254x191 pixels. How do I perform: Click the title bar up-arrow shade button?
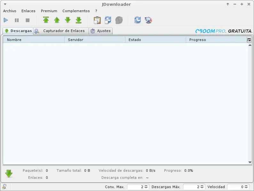[228, 4]
